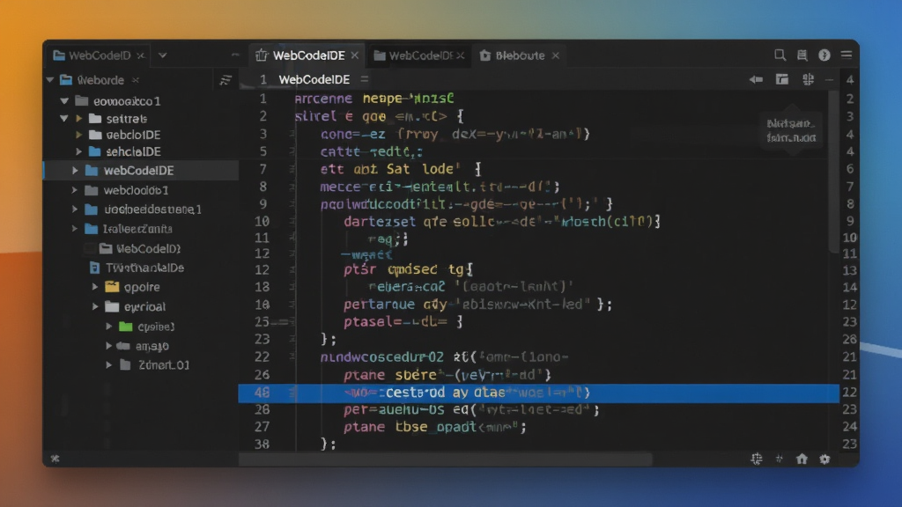Switch to the Blebbute tab
902x507 pixels.
click(x=520, y=55)
